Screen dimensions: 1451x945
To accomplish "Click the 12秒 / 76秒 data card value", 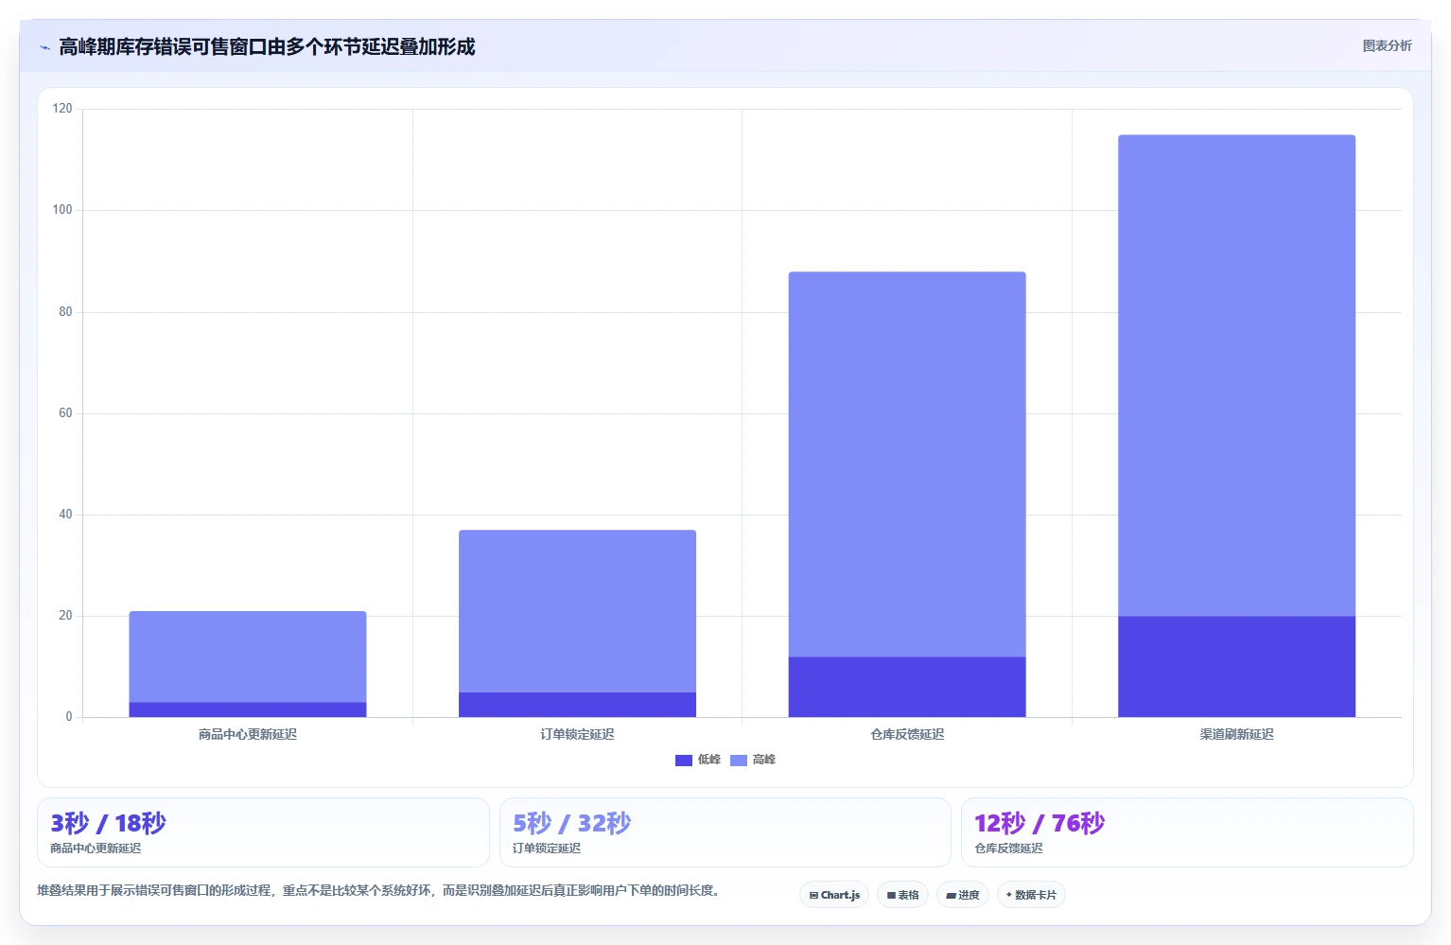I will 1040,823.
